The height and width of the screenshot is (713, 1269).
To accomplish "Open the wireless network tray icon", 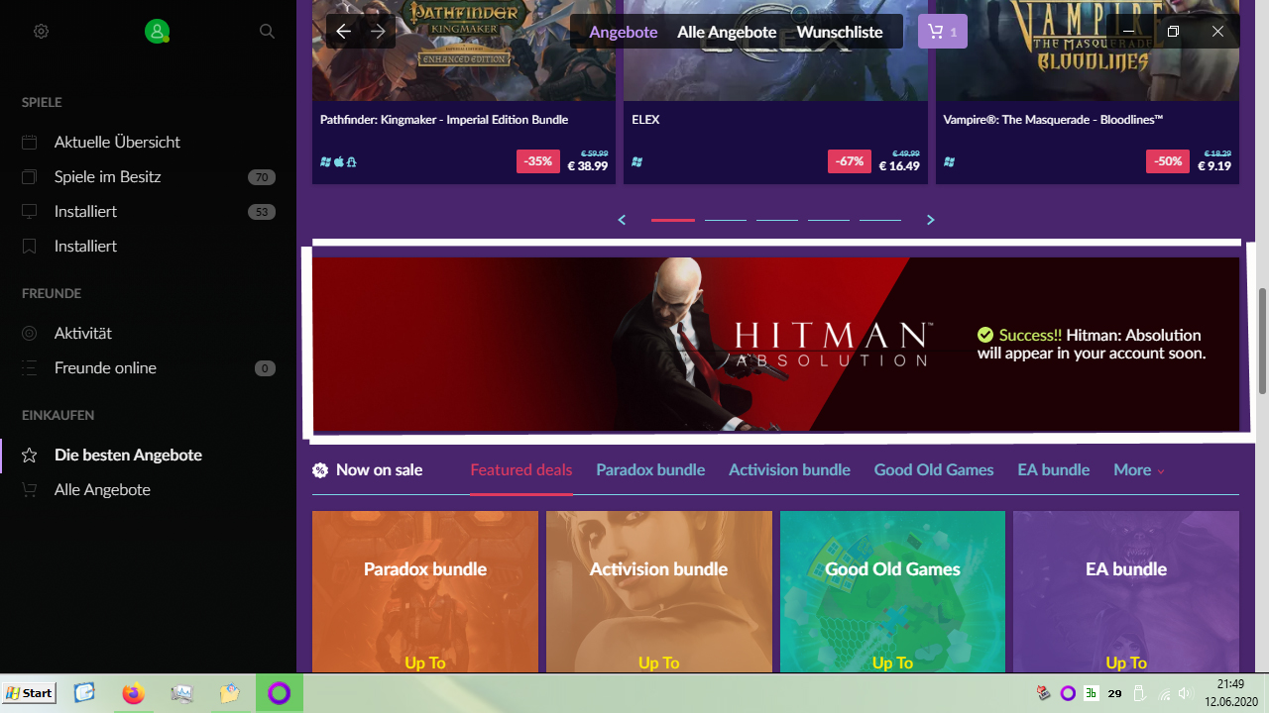I will pyautogui.click(x=1165, y=693).
